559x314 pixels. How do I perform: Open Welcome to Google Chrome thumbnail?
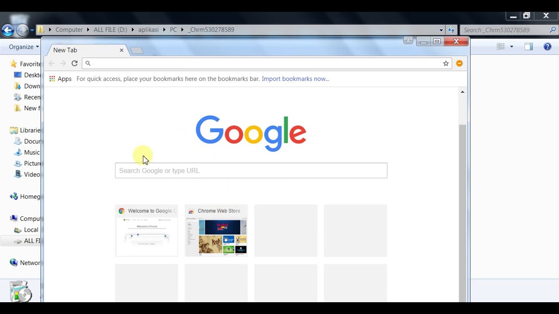pos(147,231)
